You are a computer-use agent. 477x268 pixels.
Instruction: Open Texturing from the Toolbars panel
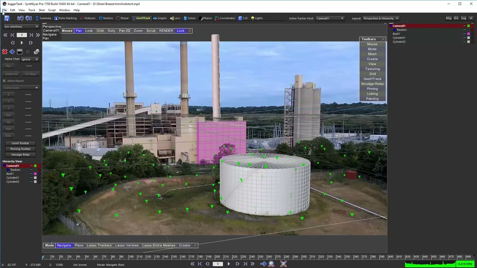point(372,69)
